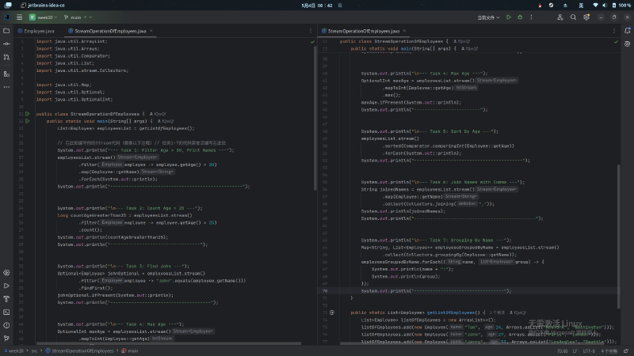Image resolution: width=634 pixels, height=356 pixels.
Task: Click the right editor vertical scrollbar
Action: [x=618, y=236]
